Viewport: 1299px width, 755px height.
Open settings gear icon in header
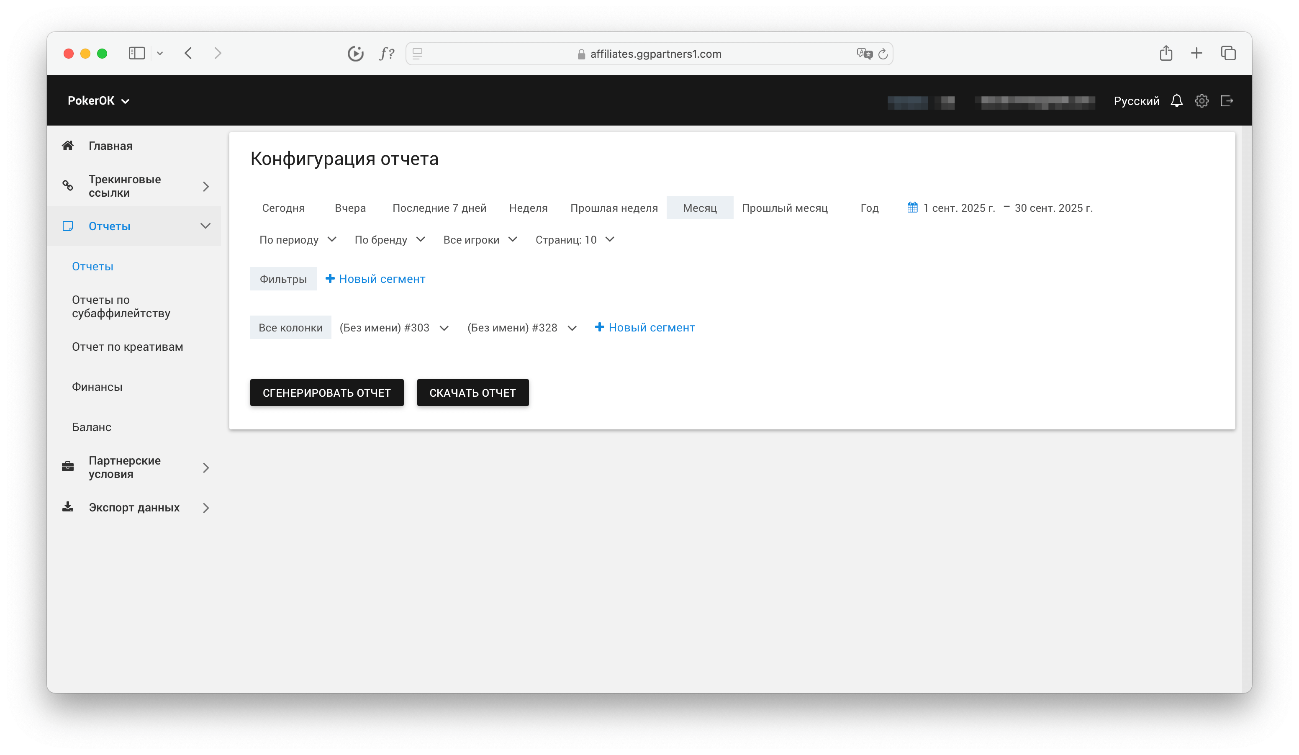click(1201, 100)
